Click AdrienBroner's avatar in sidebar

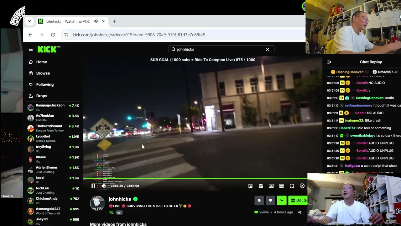tap(30, 169)
